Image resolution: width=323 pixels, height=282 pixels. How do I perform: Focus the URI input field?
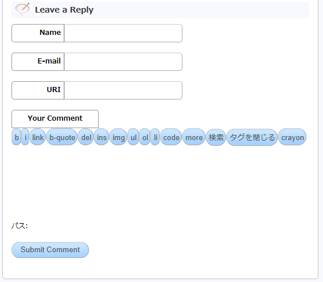point(123,90)
